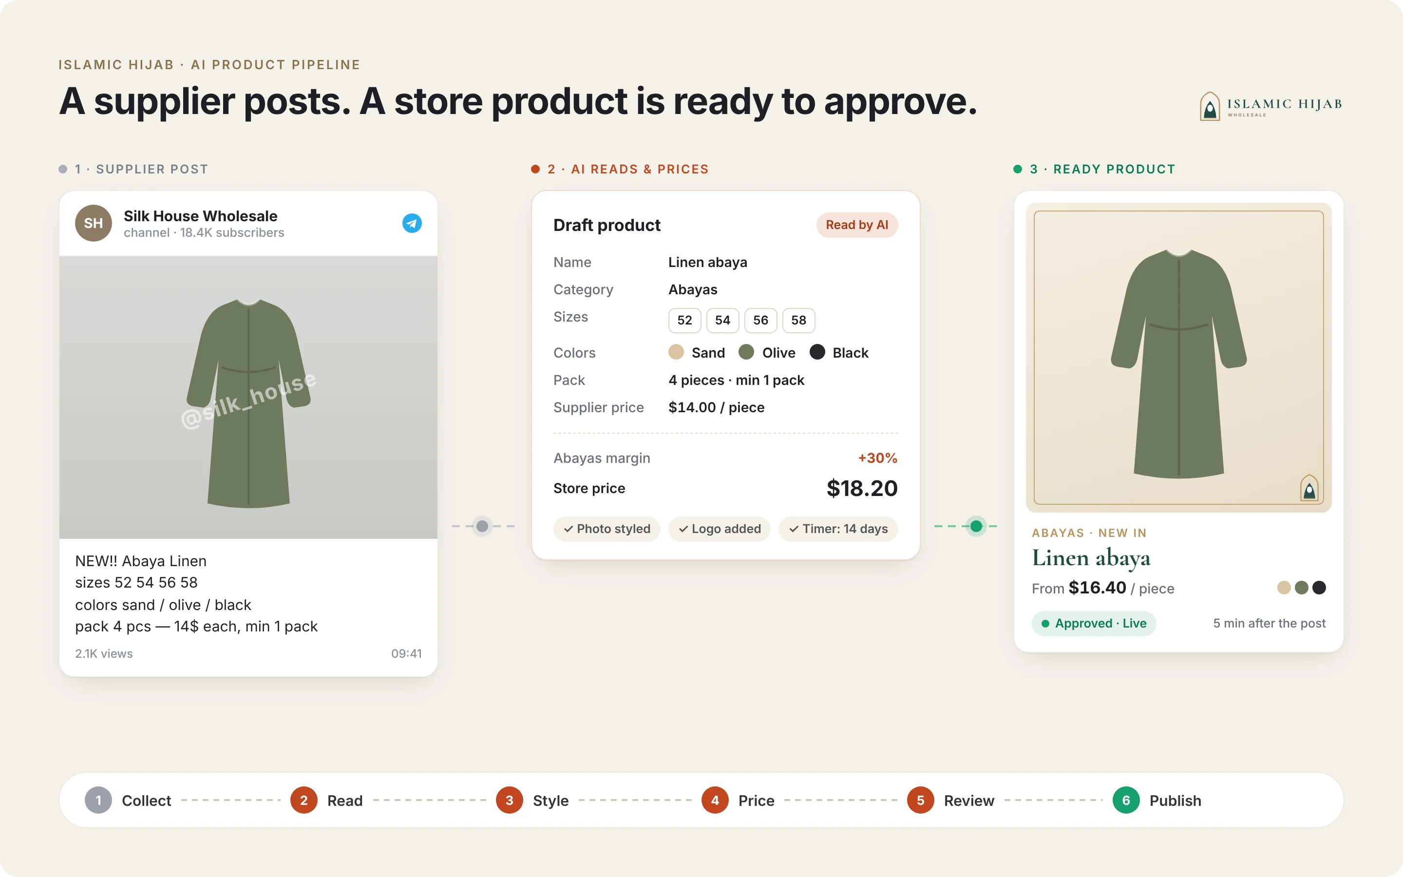Select step 1 Collect circle

pyautogui.click(x=98, y=801)
